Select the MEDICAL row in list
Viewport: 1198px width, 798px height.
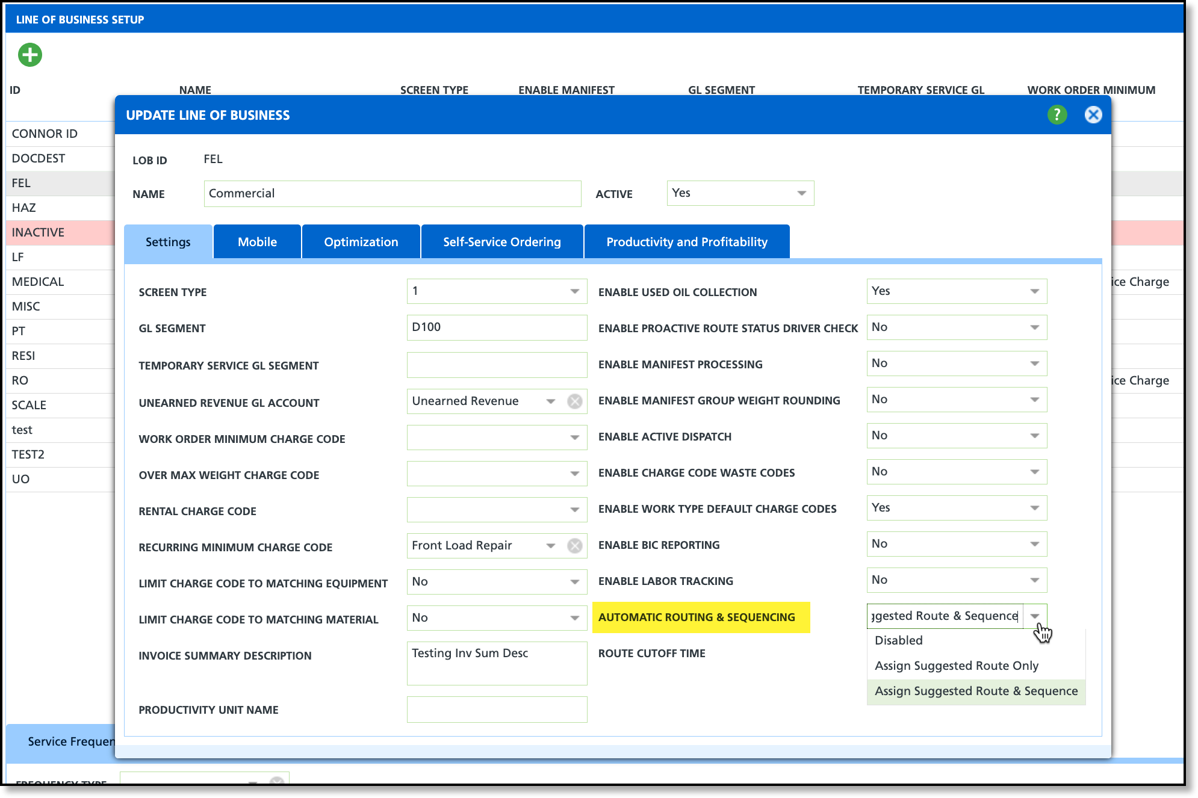click(38, 282)
